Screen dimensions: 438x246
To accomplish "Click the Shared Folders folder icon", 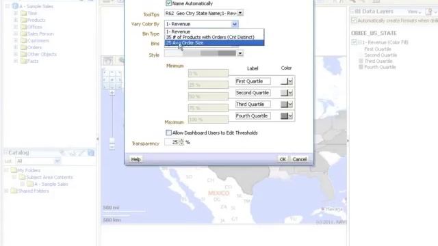I will [x=14, y=191].
